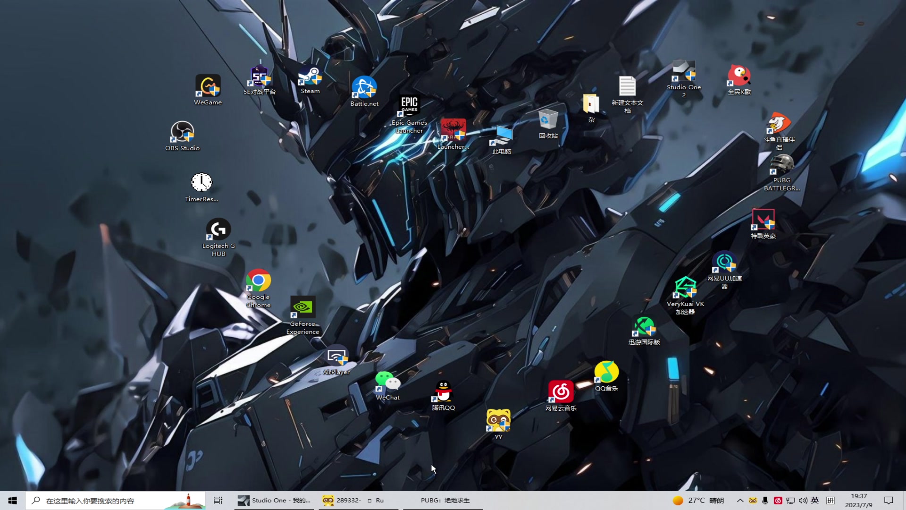The height and width of the screenshot is (510, 906).
Task: Click the taskbar search box
Action: [x=115, y=501]
